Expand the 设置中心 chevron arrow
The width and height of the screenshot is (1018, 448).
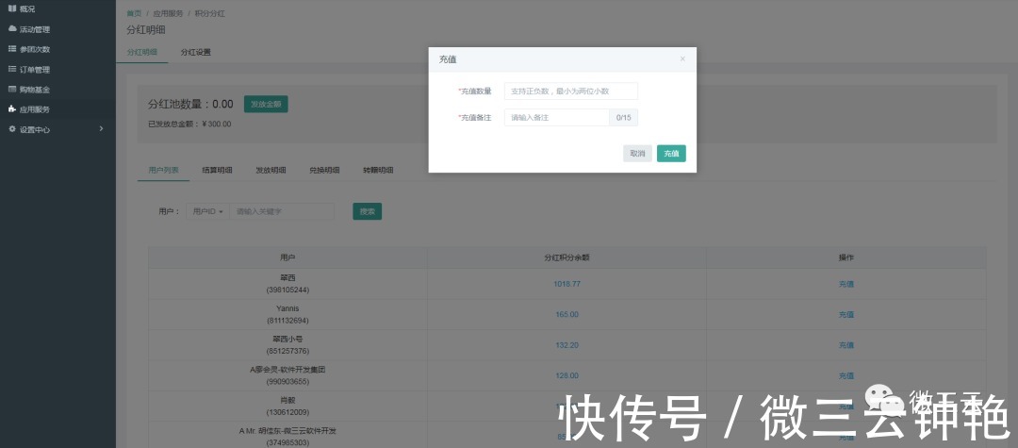click(101, 129)
